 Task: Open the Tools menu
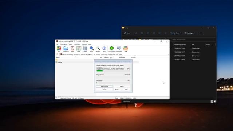[71, 44]
